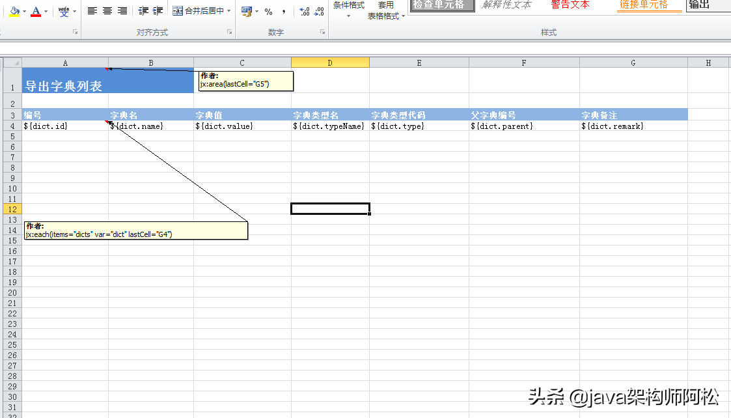This screenshot has width=731, height=418.
Task: Apply the accounting number format
Action: (x=247, y=11)
